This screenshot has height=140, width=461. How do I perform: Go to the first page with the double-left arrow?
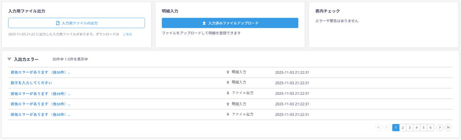[378, 128]
